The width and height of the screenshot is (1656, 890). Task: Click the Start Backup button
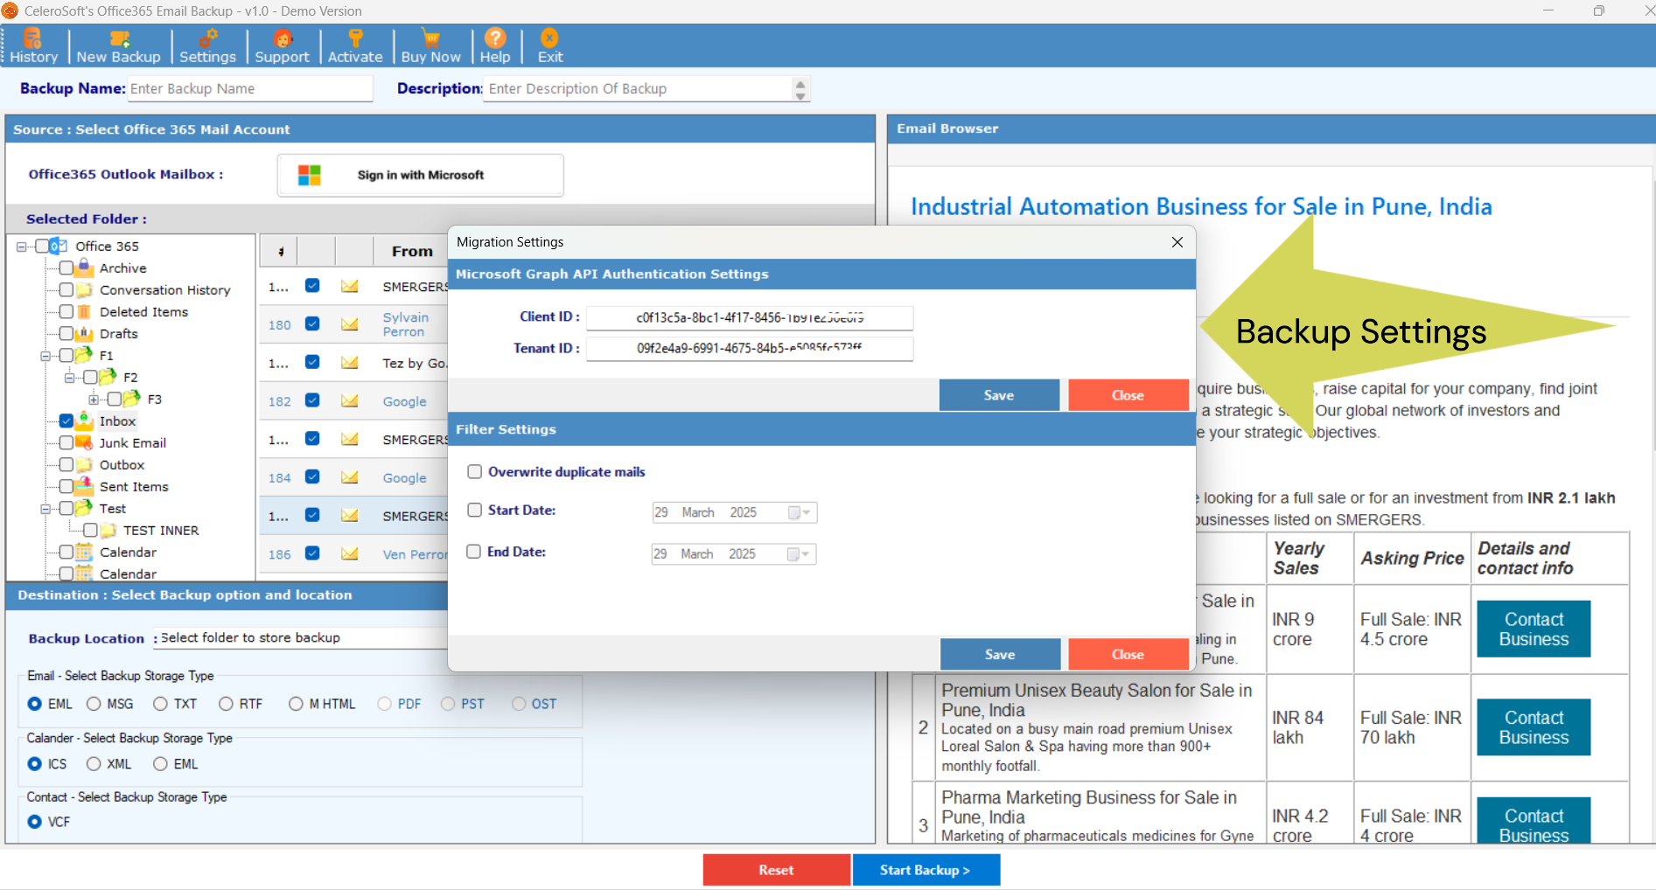[926, 869]
